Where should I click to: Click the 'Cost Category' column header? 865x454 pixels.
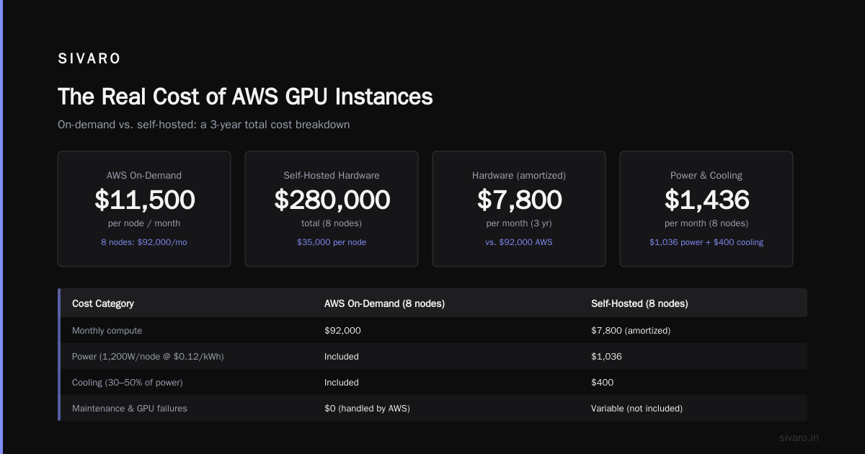point(103,303)
